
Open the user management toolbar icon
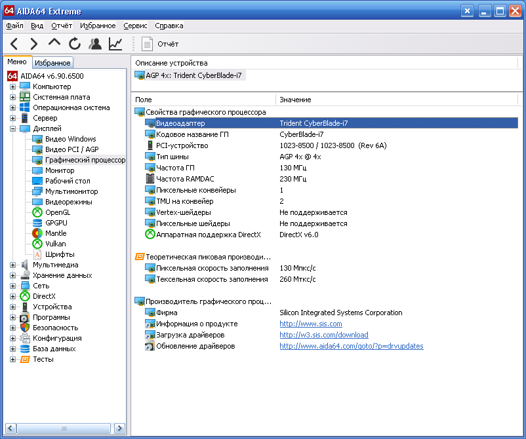click(x=95, y=44)
